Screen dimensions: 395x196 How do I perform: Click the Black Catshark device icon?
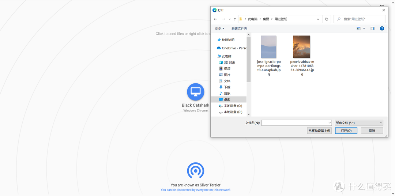click(195, 91)
